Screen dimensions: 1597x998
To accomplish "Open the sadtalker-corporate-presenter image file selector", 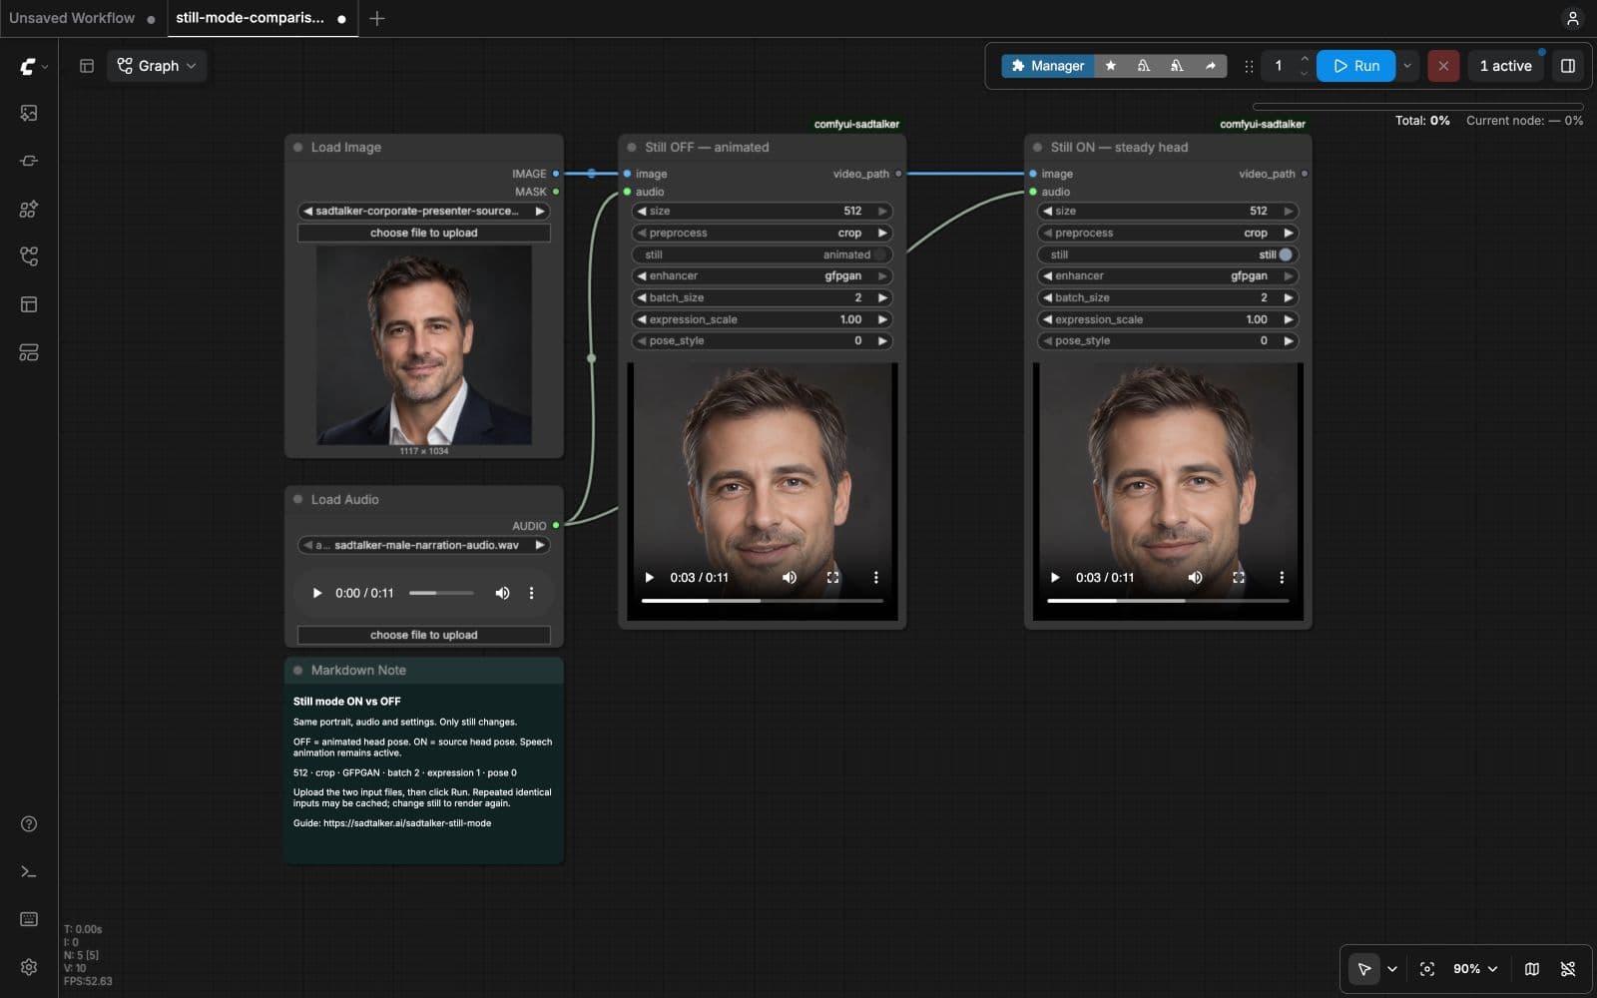I will (x=423, y=211).
